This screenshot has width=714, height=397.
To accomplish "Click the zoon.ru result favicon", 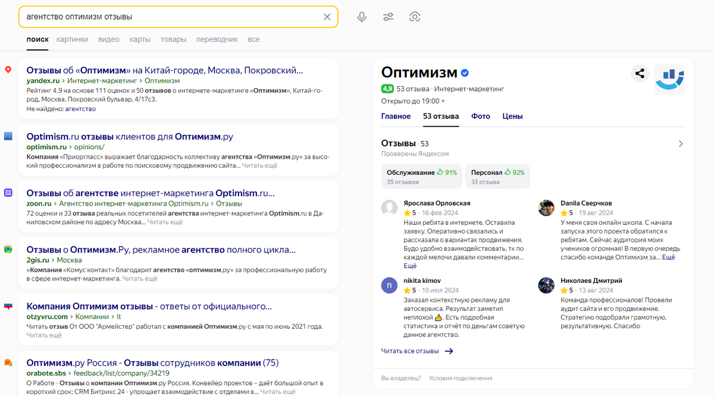I will point(8,193).
